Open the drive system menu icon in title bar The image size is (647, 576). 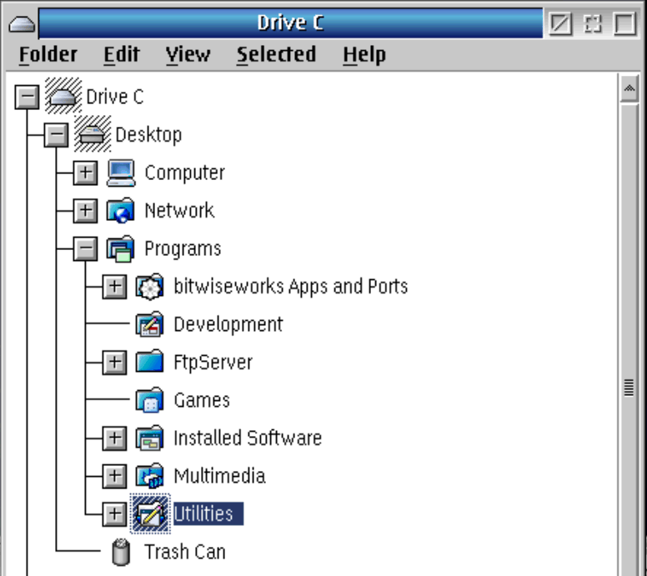(22, 24)
